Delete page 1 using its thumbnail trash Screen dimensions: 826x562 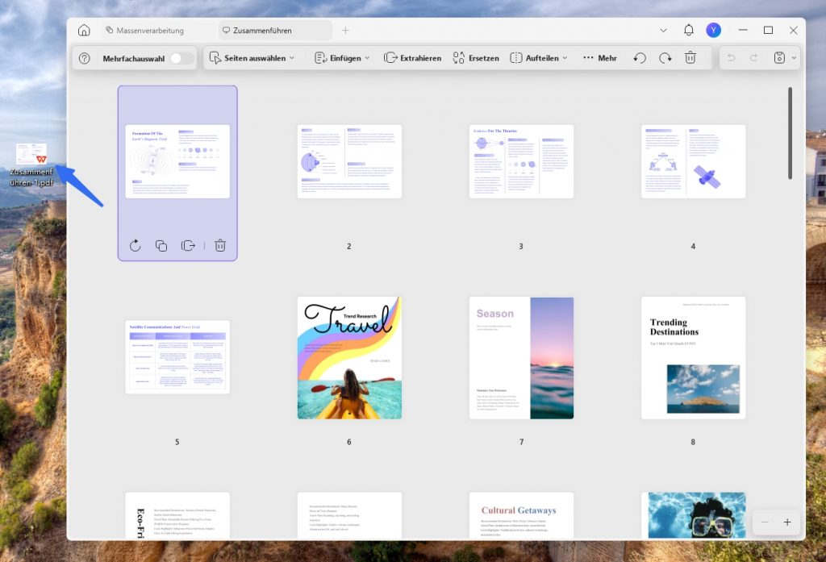click(220, 245)
